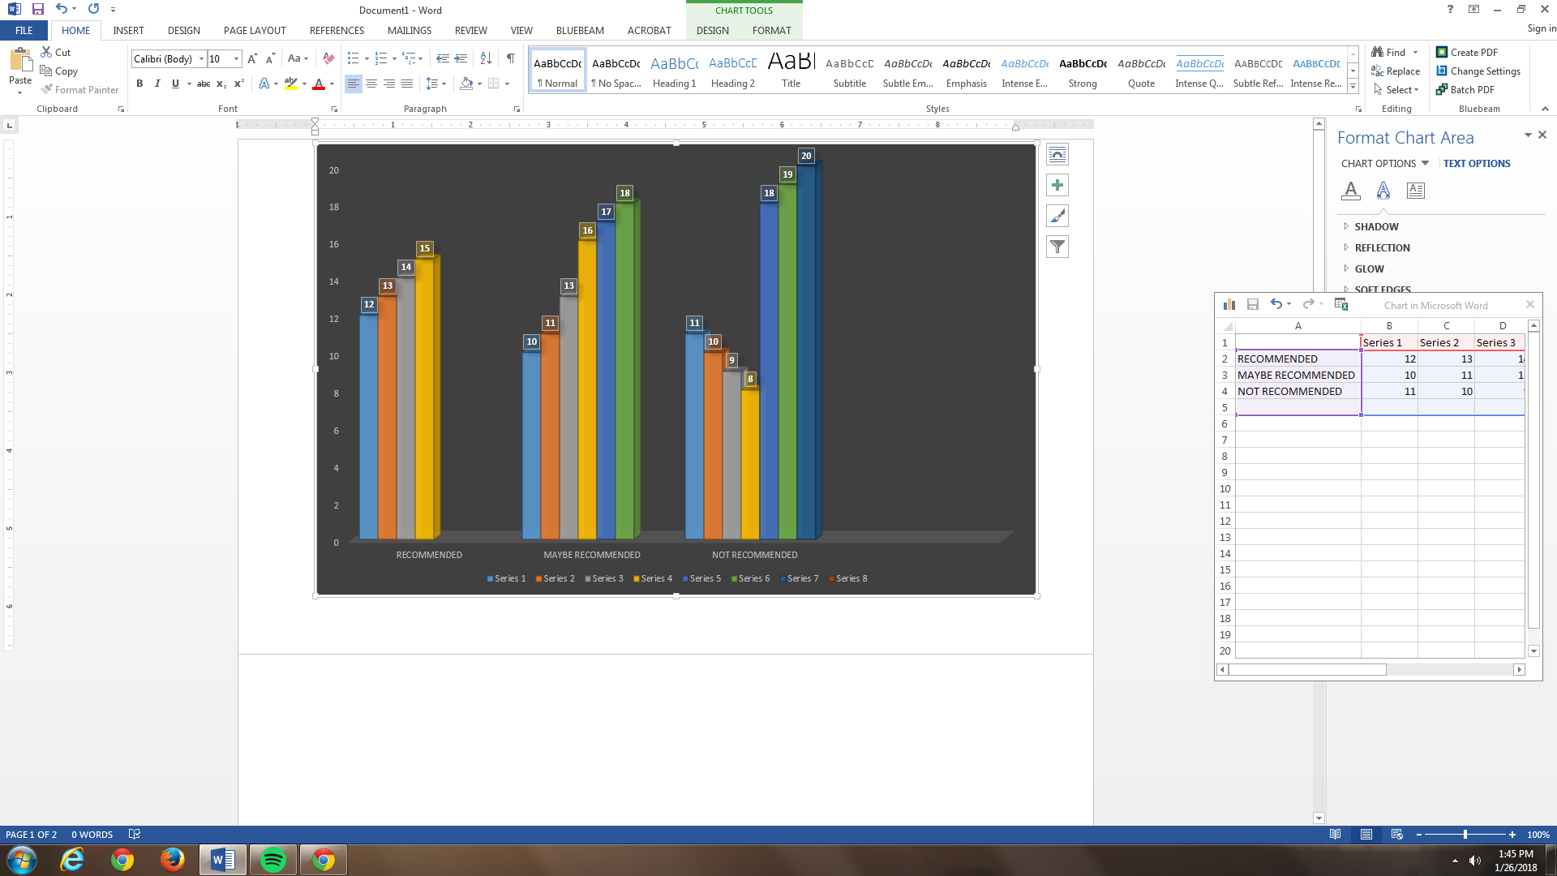Open the Chart Styles paintbrush button
This screenshot has height=876, width=1557.
(x=1057, y=217)
